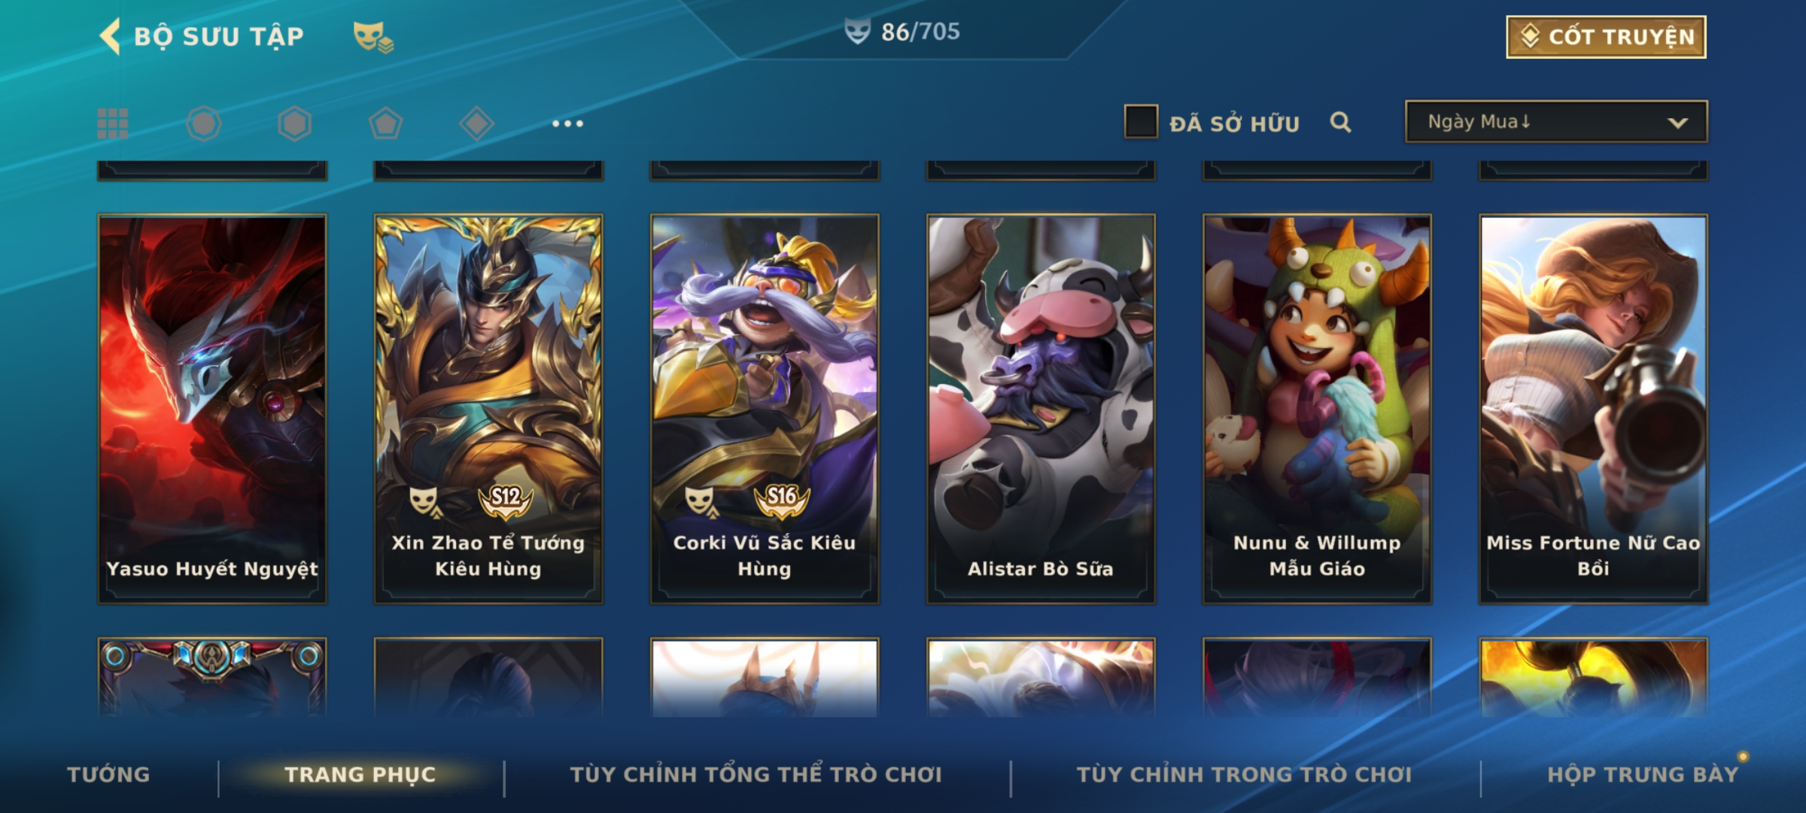Open Miss Fortune Nữ Cao Bồi skin
1806x813 pixels.
pos(1594,409)
